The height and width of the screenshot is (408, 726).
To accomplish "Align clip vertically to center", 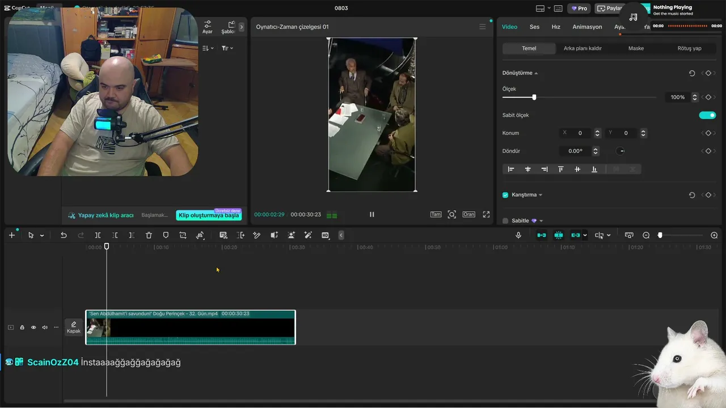I will [x=577, y=169].
